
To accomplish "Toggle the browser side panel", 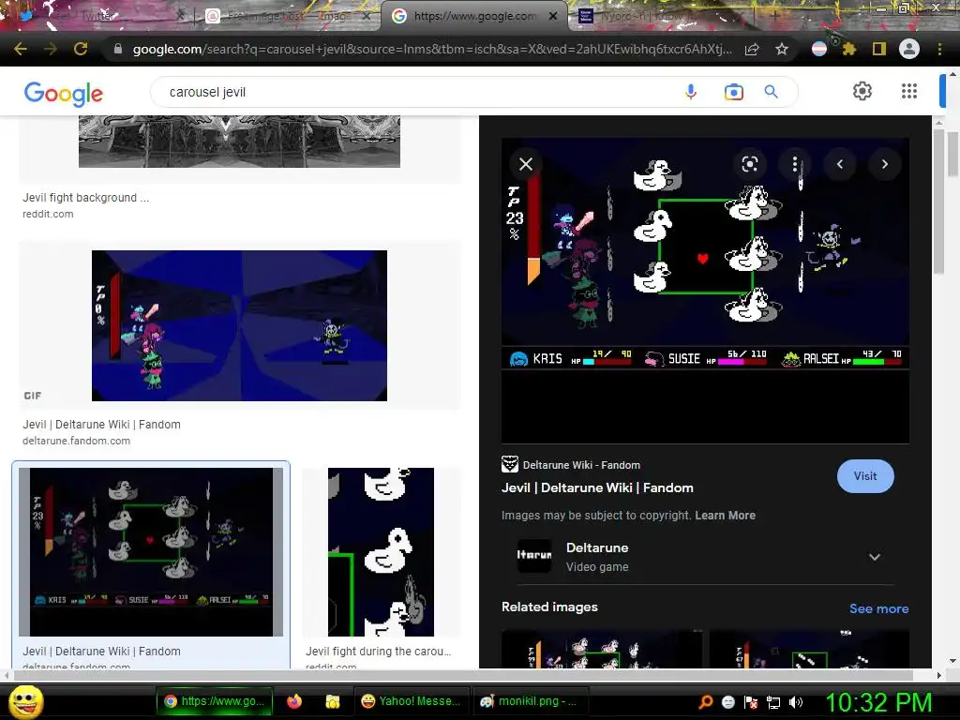I will click(x=879, y=49).
